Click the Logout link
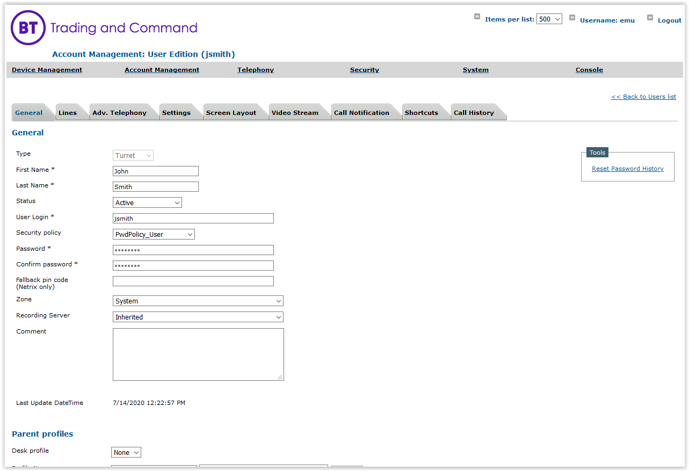This screenshot has height=471, width=689. (x=670, y=20)
